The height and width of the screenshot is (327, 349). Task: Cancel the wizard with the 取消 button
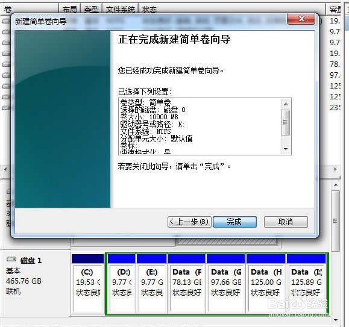coord(286,222)
